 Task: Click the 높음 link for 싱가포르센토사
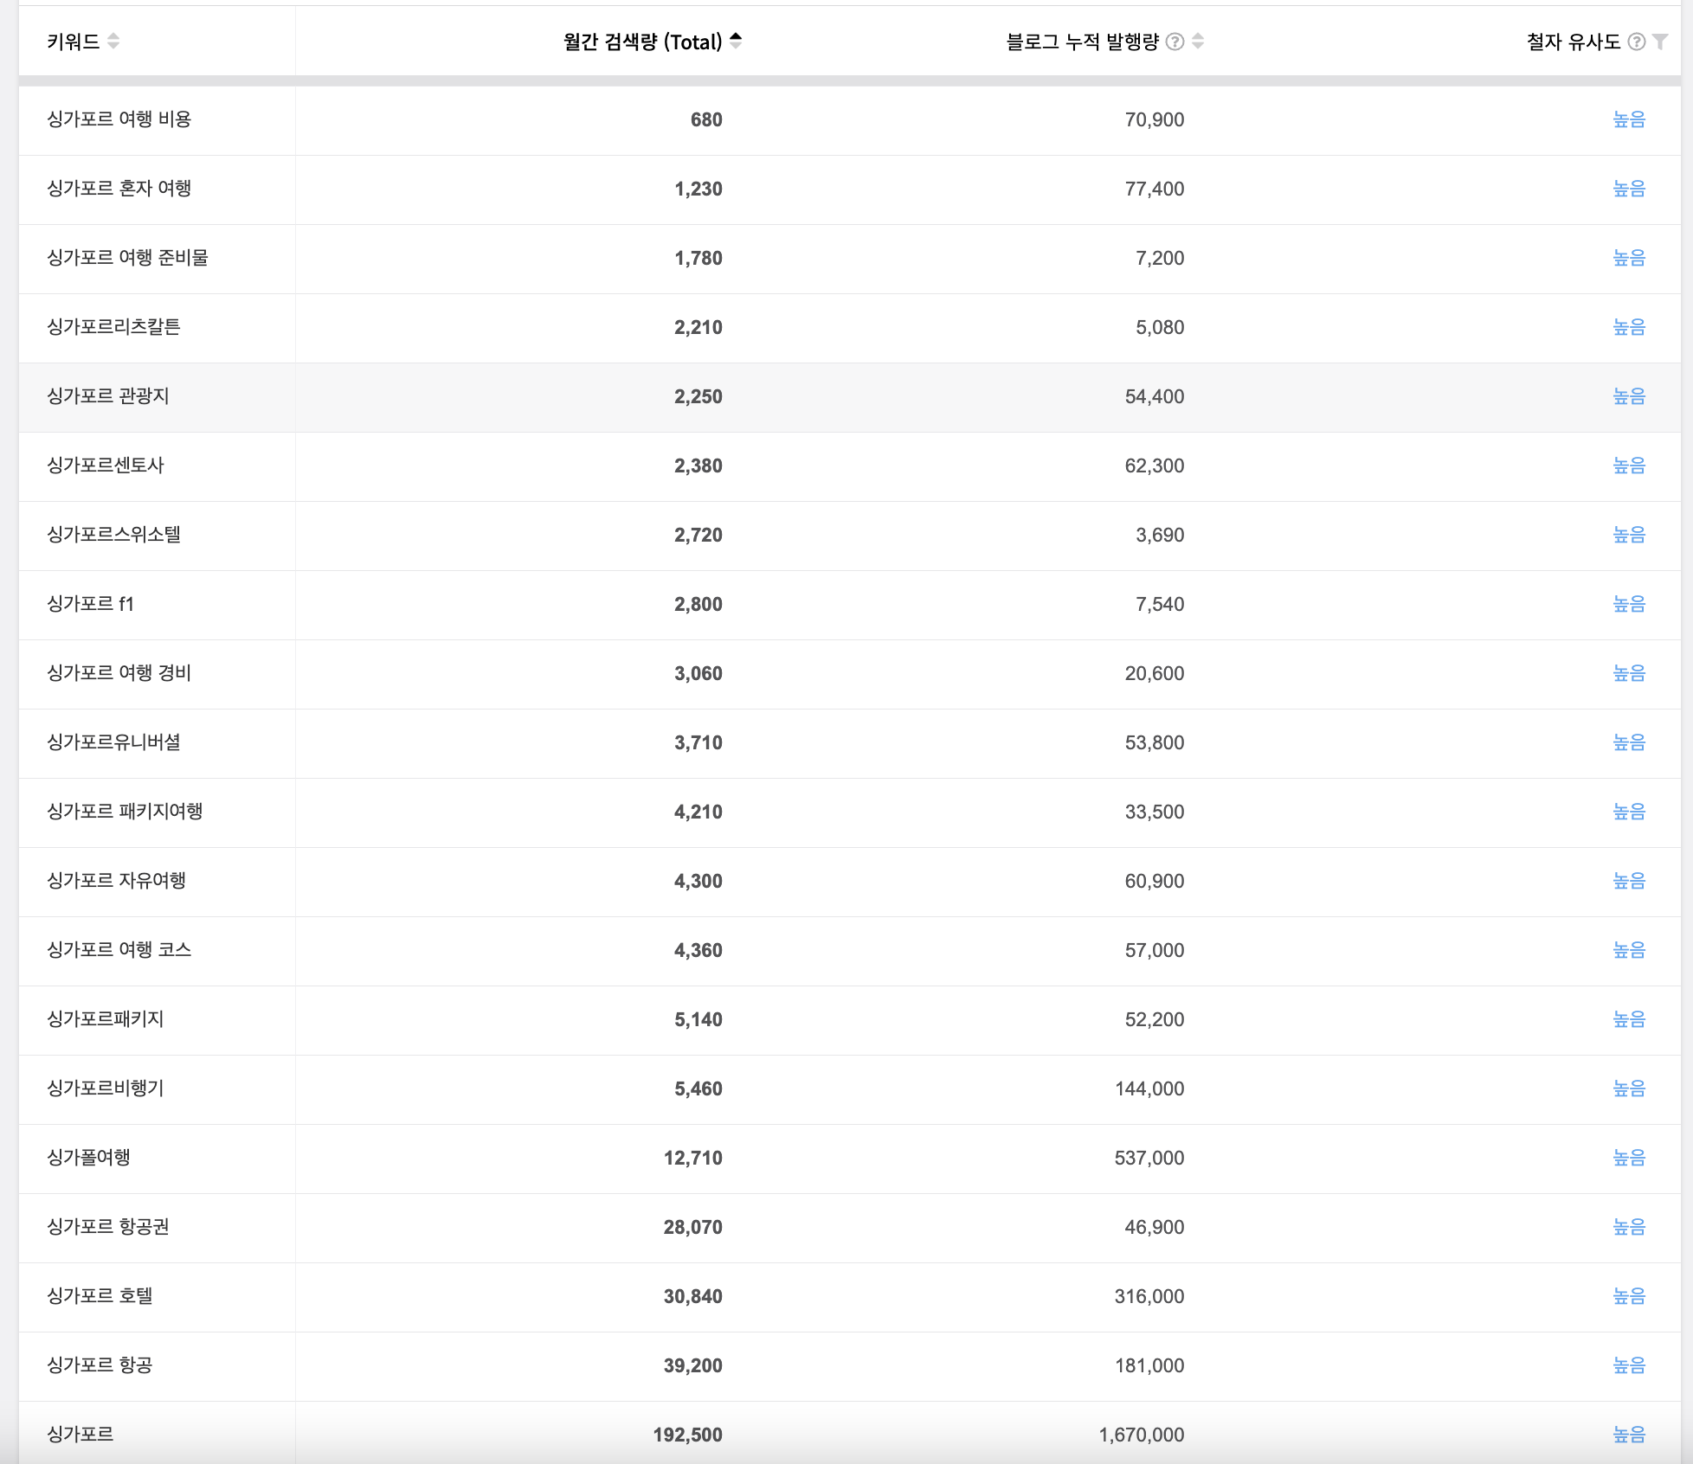1629,466
